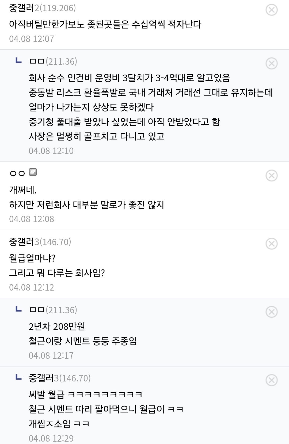Tap the X icon on ㅇㅇ's comment
The height and width of the screenshot is (444, 289).
tap(271, 176)
